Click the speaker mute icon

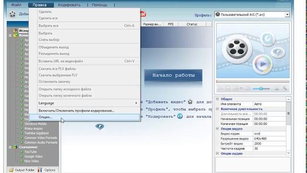[248, 88]
